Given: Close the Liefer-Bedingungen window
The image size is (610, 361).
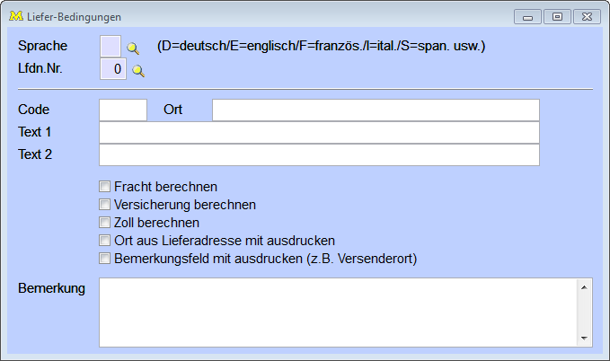Looking at the screenshot, I should point(587,16).
